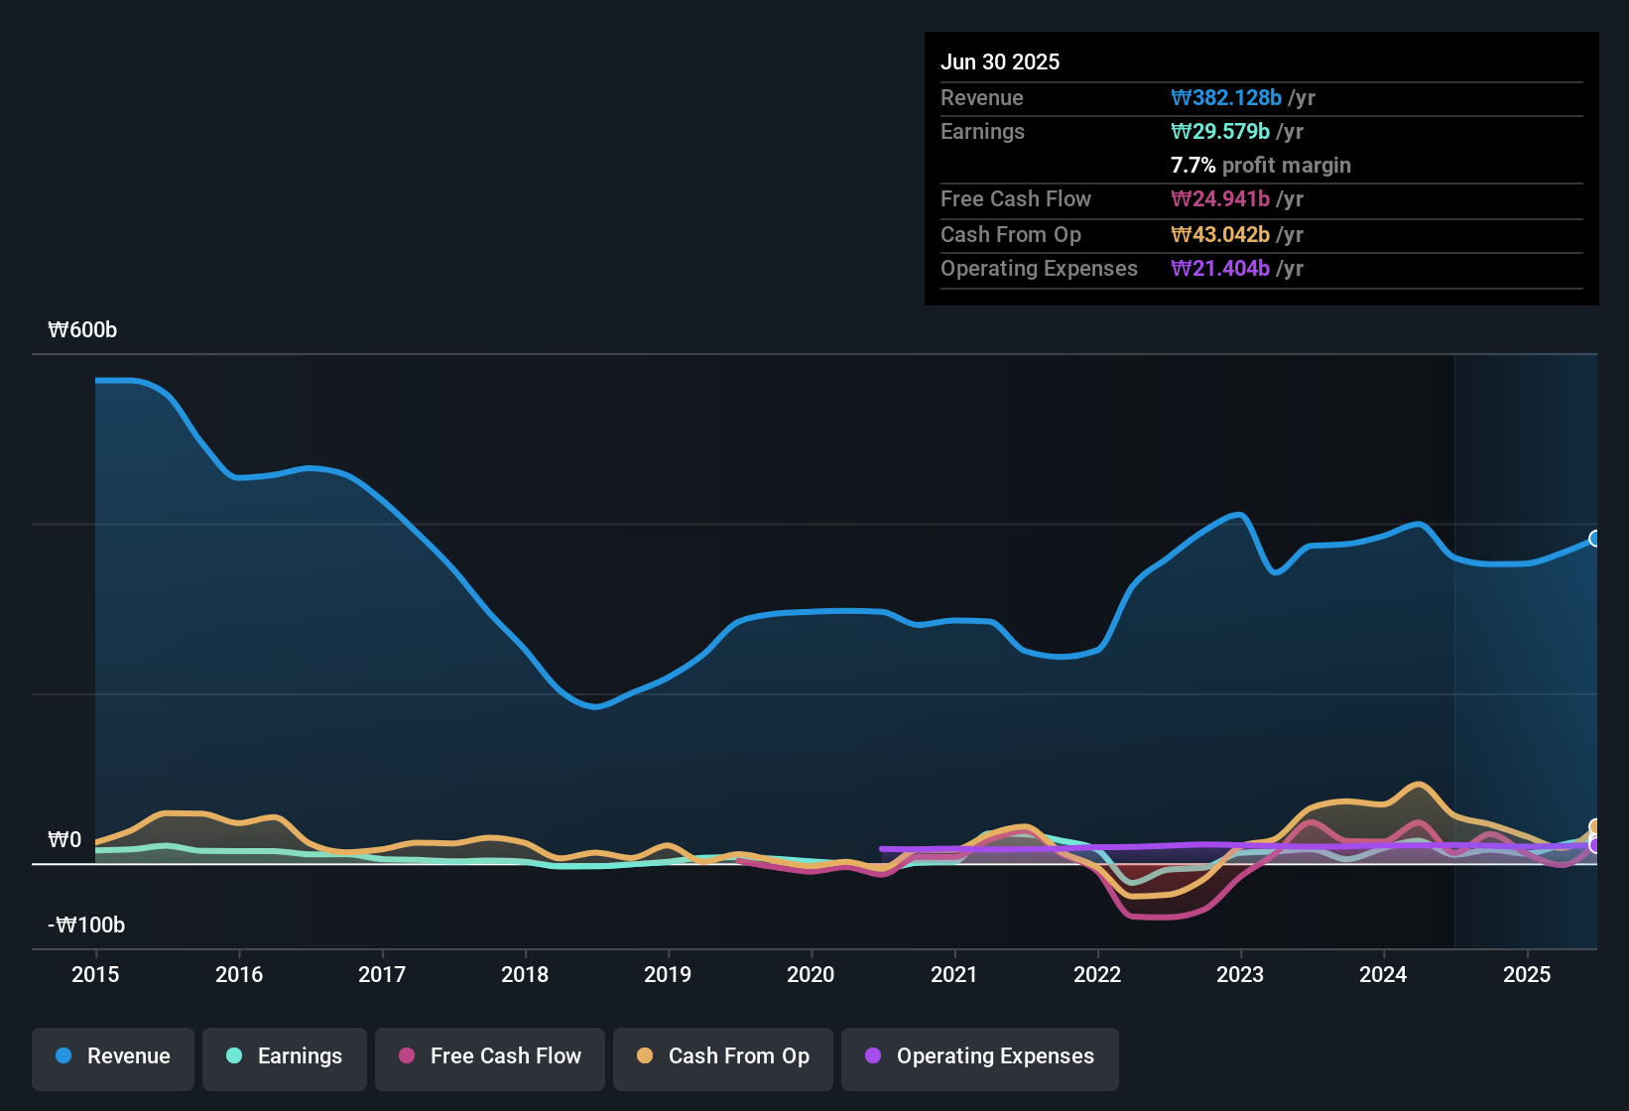The height and width of the screenshot is (1111, 1629).
Task: Click the ₩382.128b revenue value
Action: [1227, 97]
